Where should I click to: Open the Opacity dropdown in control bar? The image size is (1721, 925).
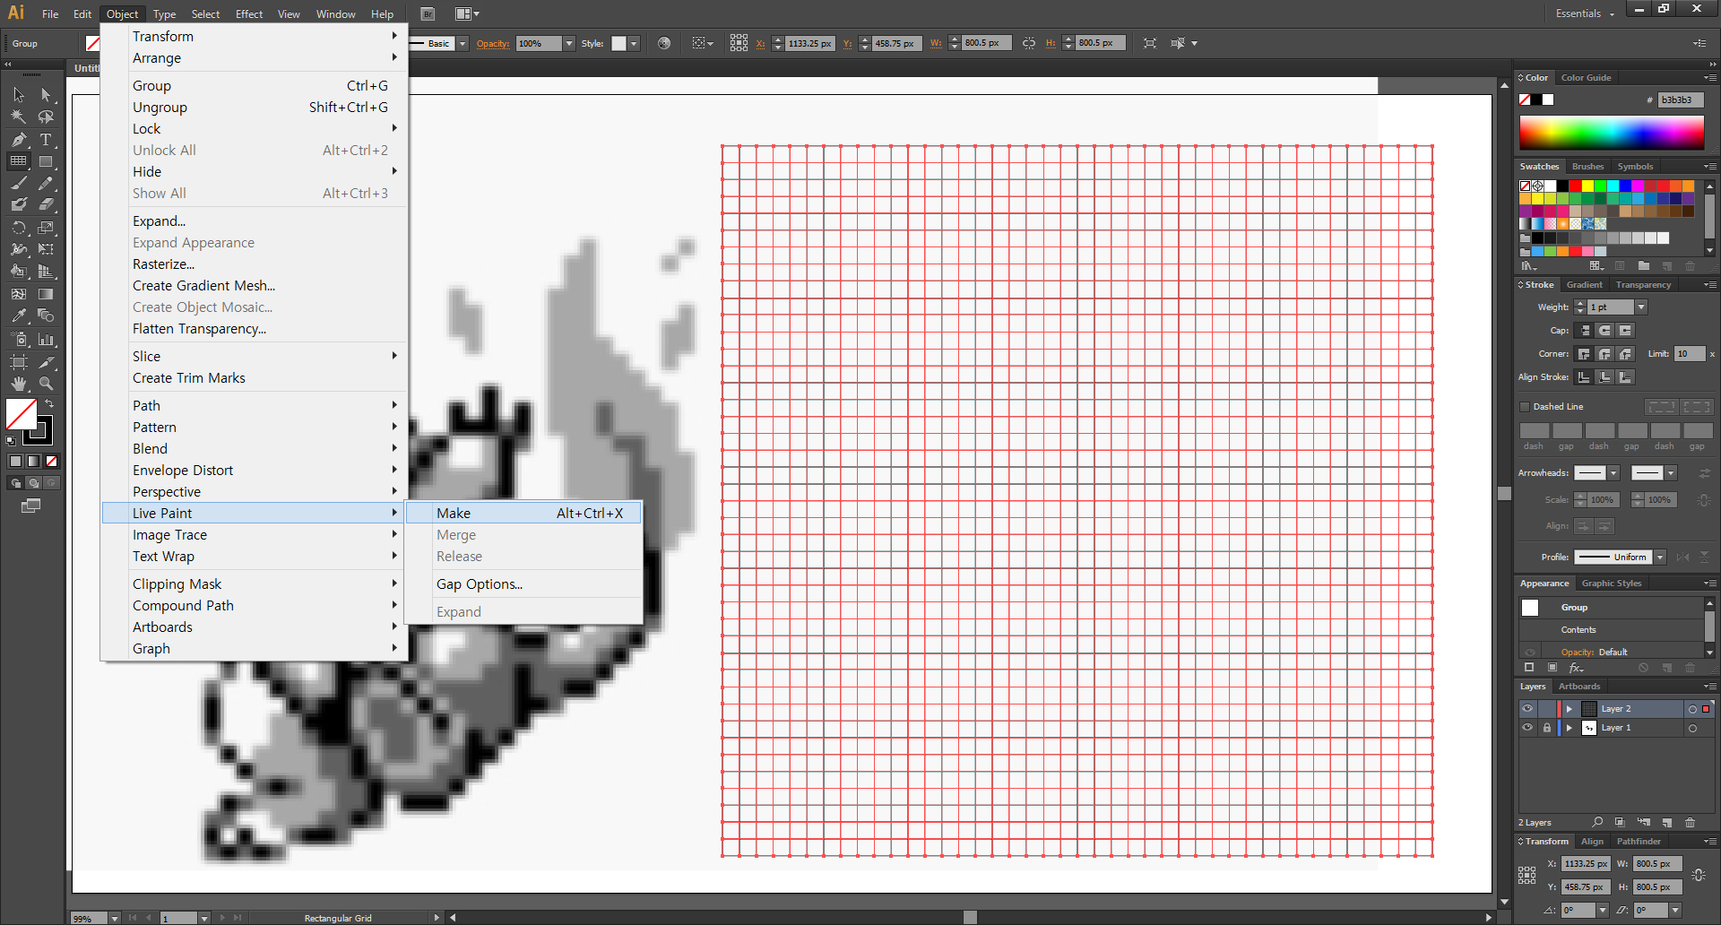point(568,43)
